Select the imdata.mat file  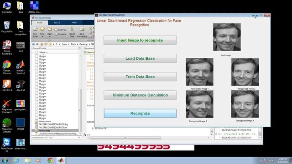[x=44, y=131]
